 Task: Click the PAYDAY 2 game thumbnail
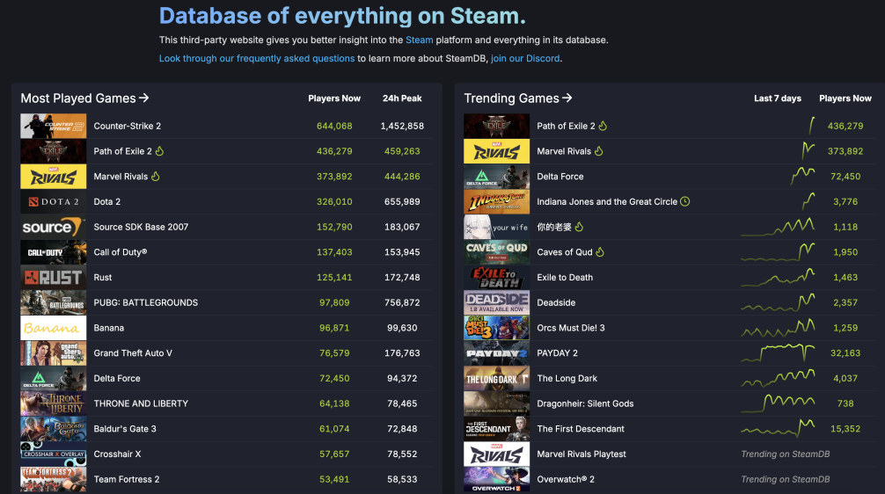[496, 353]
